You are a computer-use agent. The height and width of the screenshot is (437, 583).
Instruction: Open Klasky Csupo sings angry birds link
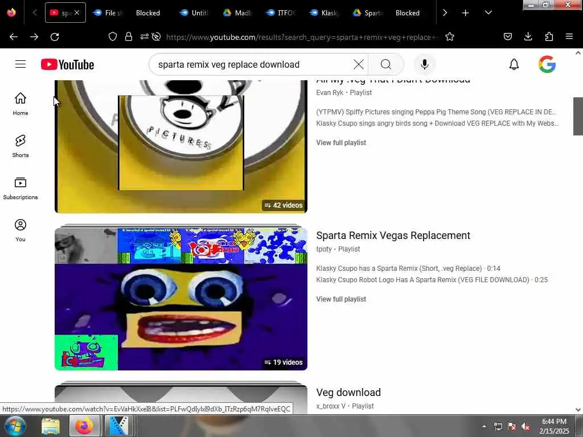pos(438,123)
